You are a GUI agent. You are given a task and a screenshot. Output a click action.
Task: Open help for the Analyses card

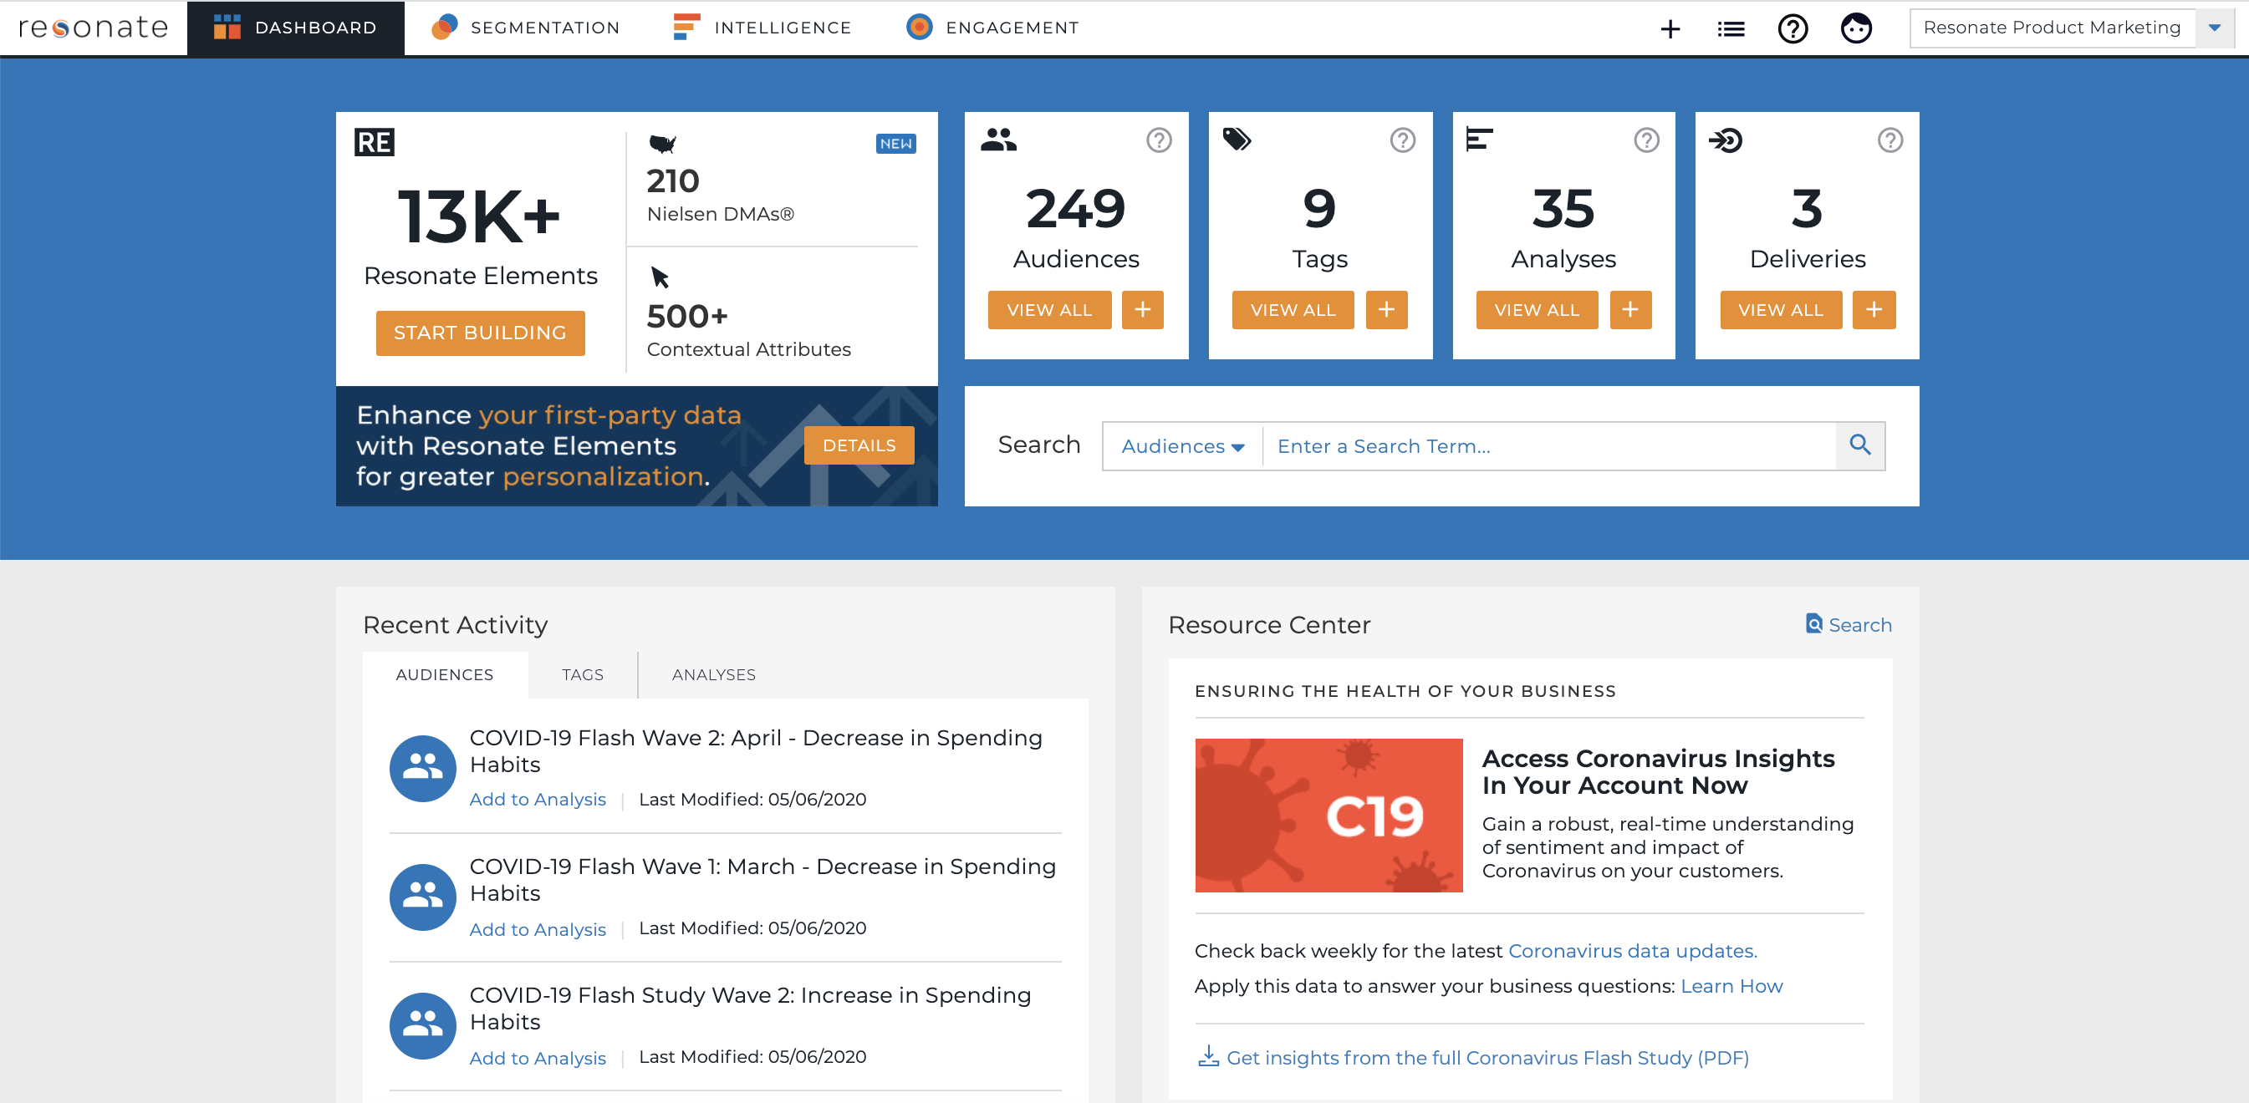1645,140
